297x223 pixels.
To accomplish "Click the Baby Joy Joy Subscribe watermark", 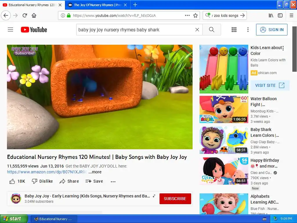I will [25, 51].
